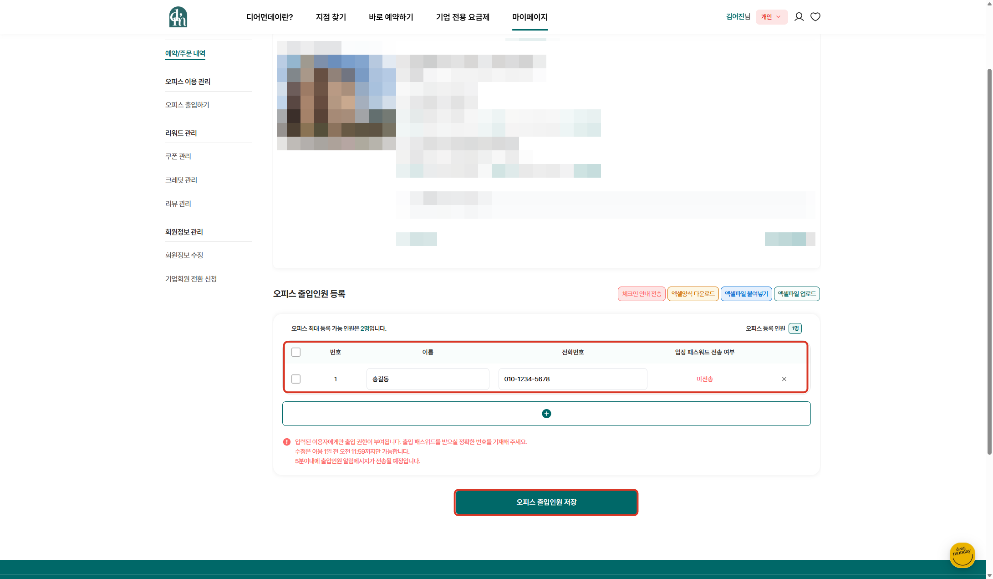993x579 pixels.
Task: Click 오피스 출입인원 저장 button
Action: pyautogui.click(x=546, y=502)
